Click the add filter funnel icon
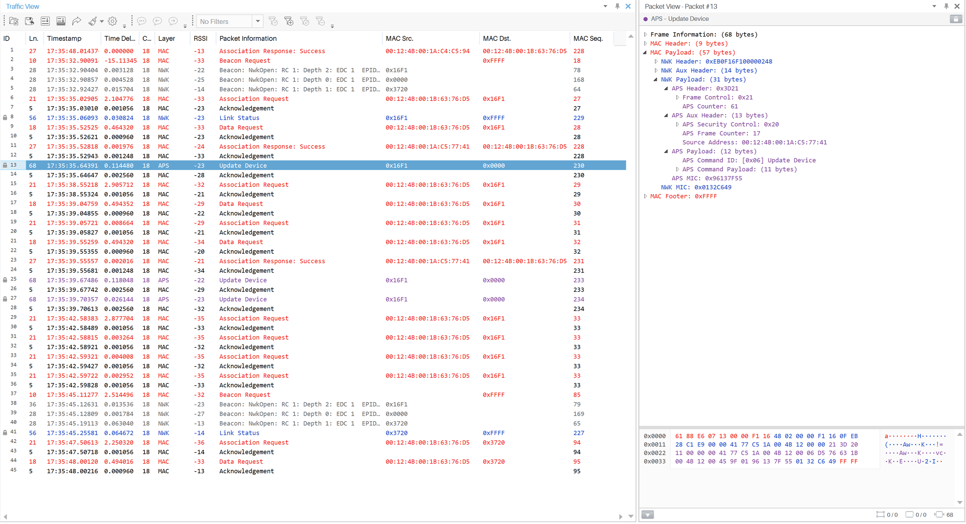 289,21
